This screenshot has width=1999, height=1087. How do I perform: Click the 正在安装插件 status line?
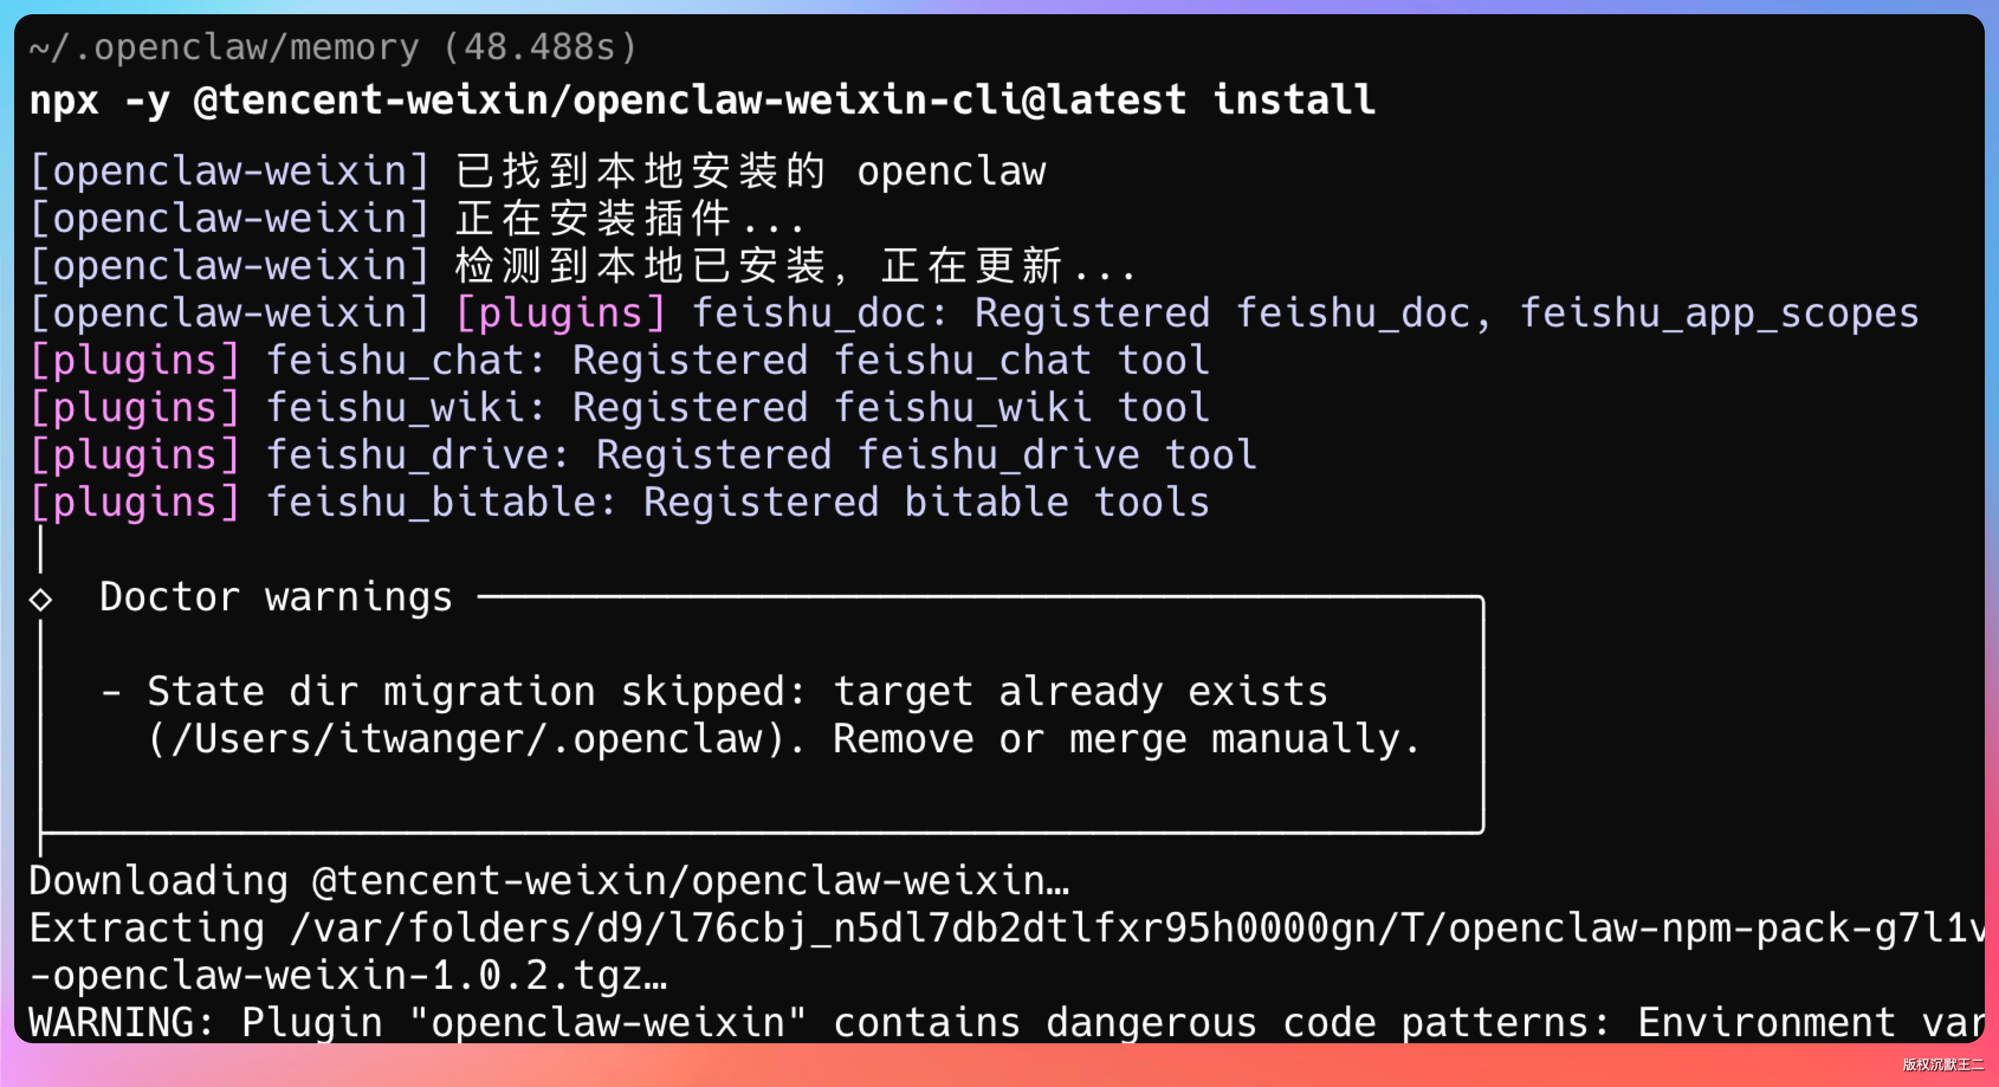tap(630, 219)
